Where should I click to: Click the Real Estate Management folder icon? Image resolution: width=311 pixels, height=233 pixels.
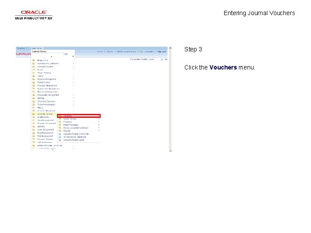(34, 95)
